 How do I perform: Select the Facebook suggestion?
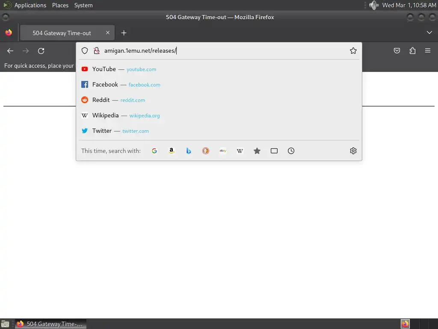point(219,84)
